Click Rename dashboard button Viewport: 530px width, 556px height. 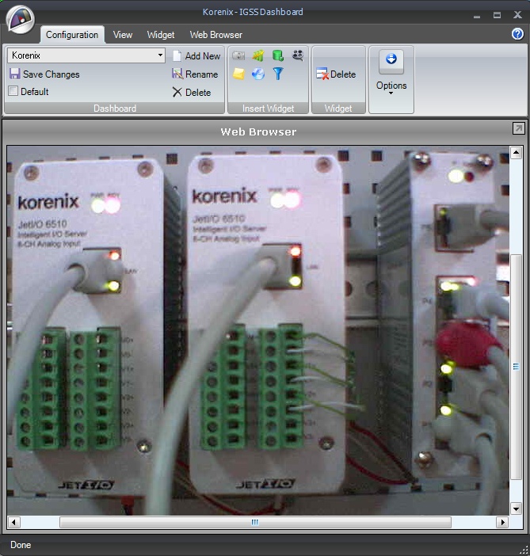195,74
